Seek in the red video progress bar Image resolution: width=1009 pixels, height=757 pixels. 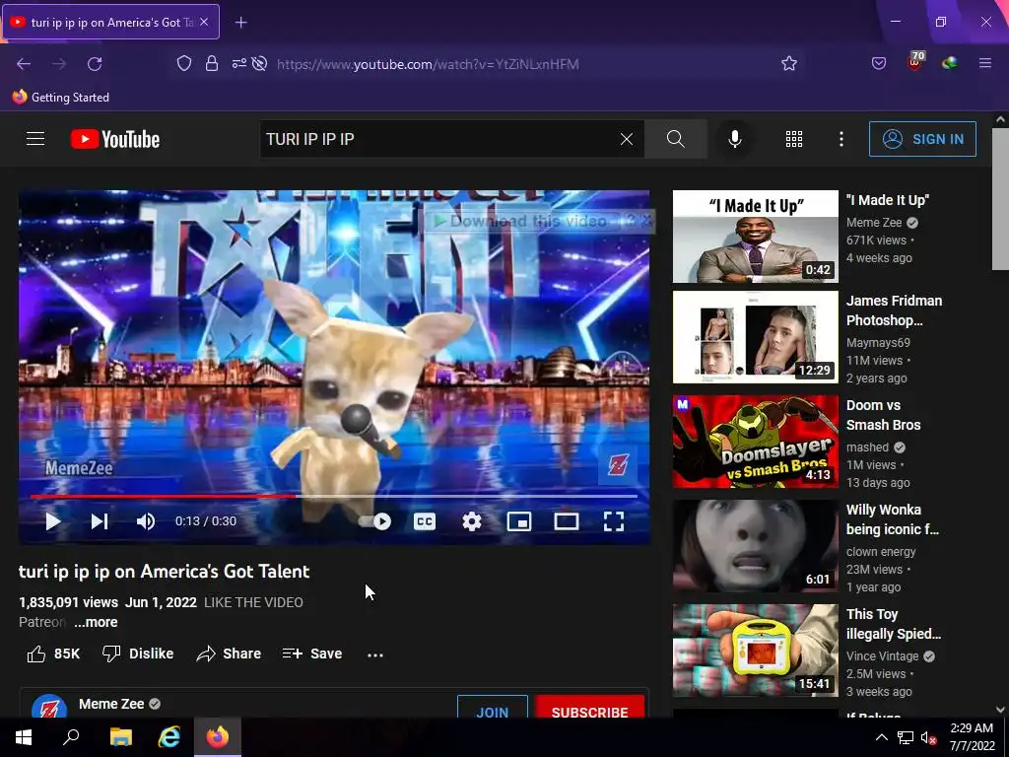point(333,497)
